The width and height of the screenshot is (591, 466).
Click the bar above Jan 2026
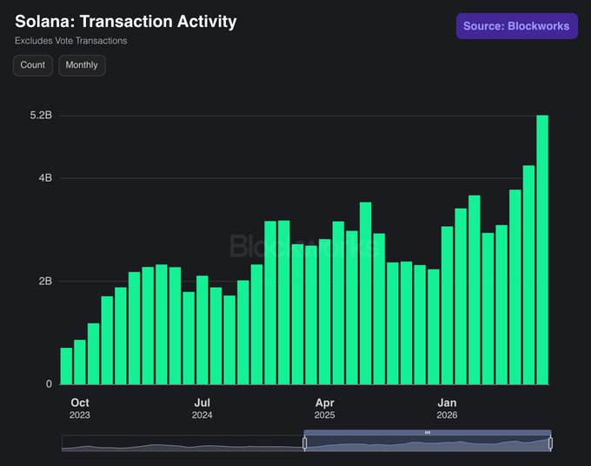[447, 305]
